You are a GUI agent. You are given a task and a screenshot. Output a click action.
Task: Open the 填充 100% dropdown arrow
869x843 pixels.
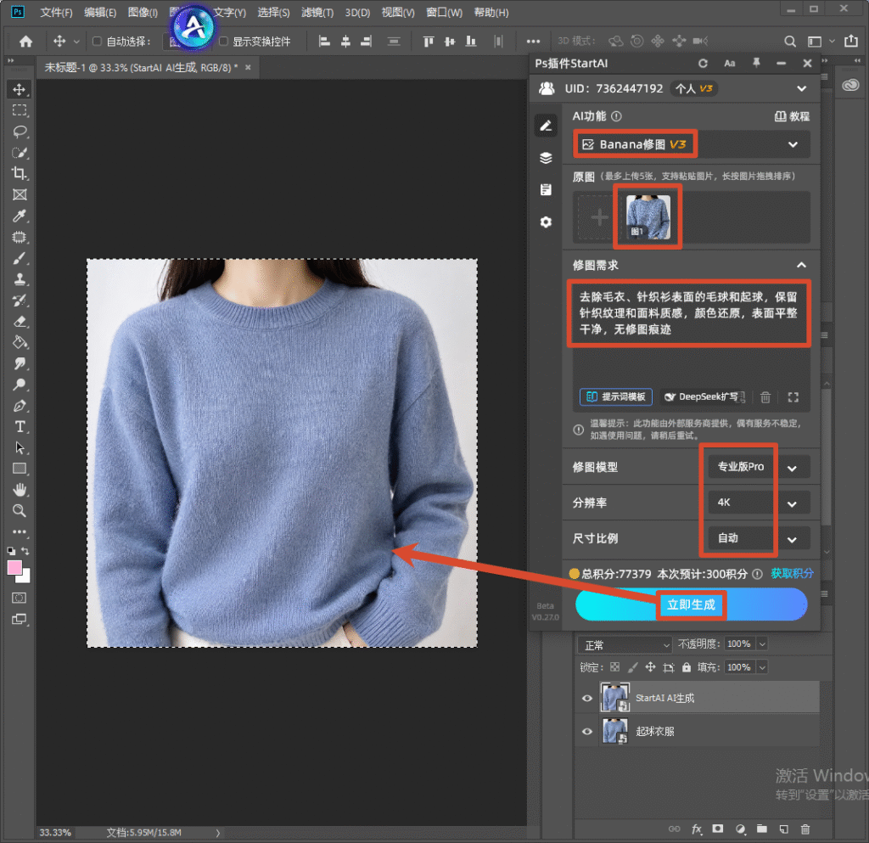tap(762, 667)
